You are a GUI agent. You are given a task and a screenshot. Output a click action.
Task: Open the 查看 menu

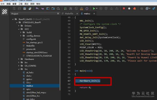[x=14, y=4]
